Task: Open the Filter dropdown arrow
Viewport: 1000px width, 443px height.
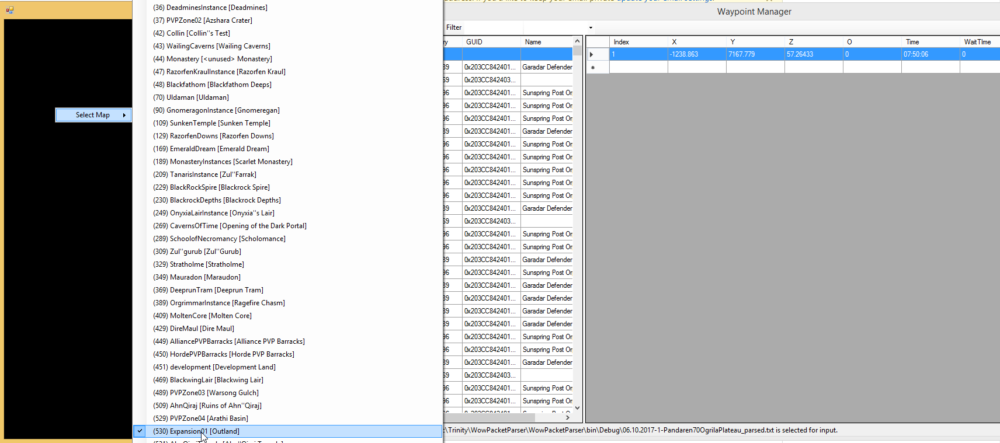Action: [x=591, y=27]
